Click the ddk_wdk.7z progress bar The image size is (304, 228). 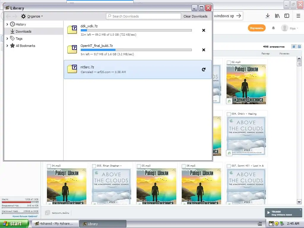(136, 30)
